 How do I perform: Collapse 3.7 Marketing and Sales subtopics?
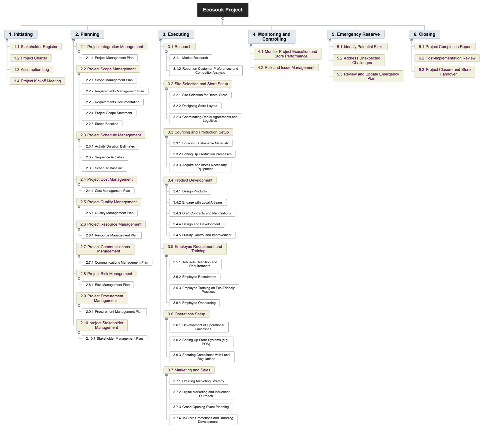tap(166, 375)
